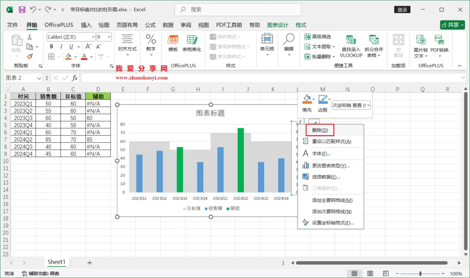
Task: Click the Redo arrow icon
Action: click(48, 10)
